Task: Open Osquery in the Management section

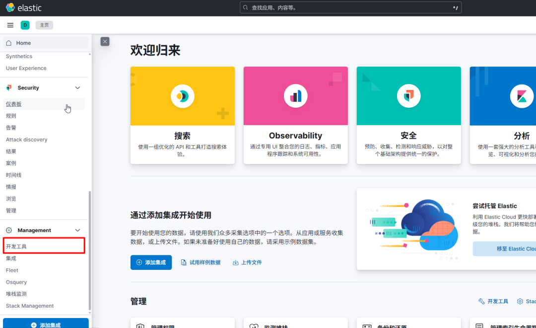Action: 16,282
